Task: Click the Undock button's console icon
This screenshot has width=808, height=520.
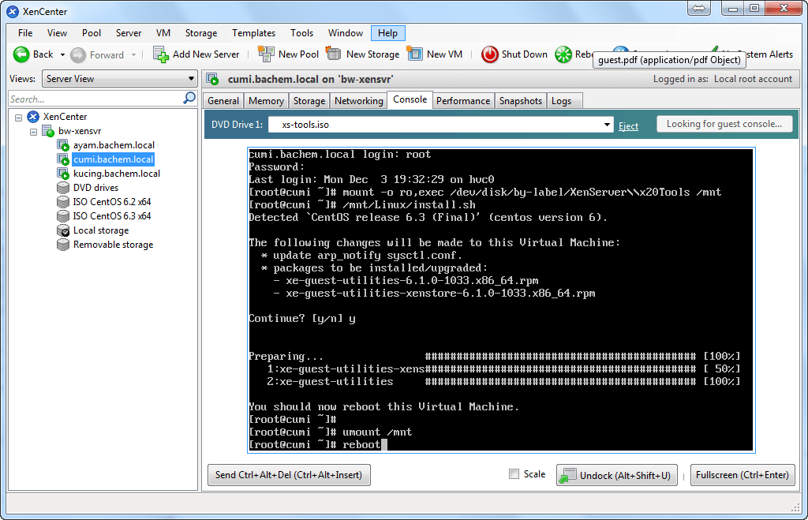Action: pyautogui.click(x=568, y=475)
